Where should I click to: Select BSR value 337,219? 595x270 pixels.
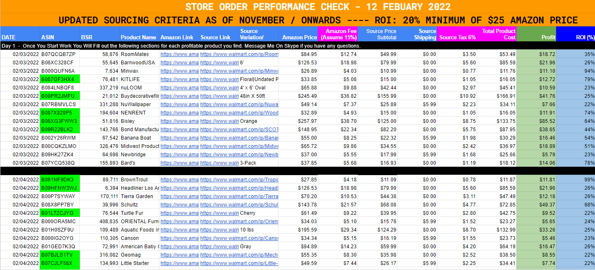tap(100, 87)
